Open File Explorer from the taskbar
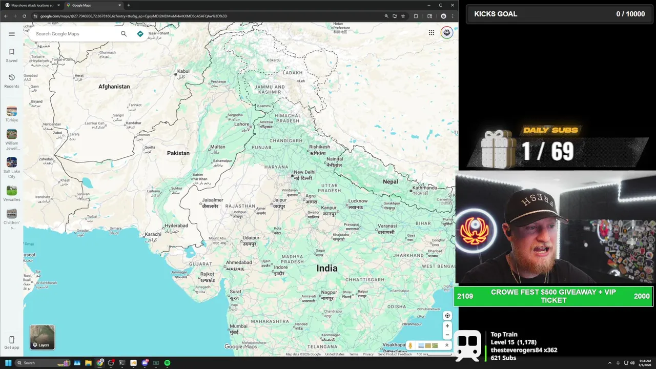 (88, 363)
